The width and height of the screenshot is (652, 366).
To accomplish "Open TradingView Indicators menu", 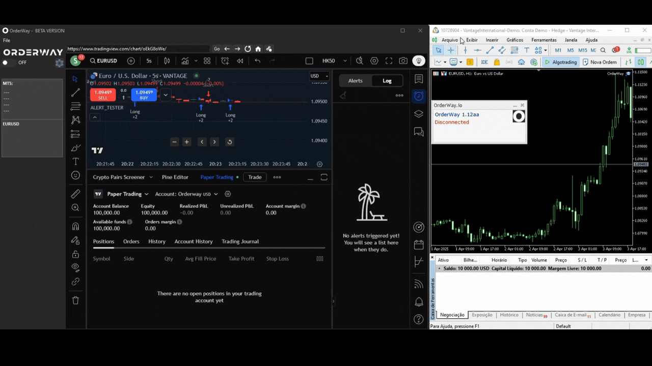I will [185, 61].
